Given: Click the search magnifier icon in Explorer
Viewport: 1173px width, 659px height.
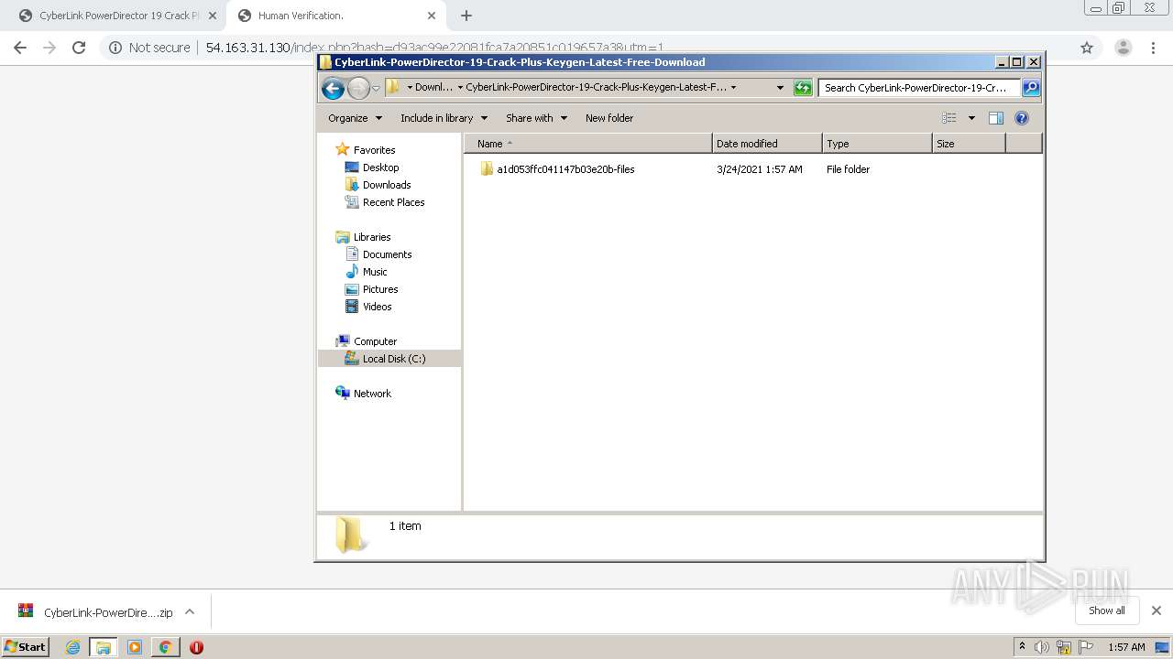Looking at the screenshot, I should coord(1031,88).
